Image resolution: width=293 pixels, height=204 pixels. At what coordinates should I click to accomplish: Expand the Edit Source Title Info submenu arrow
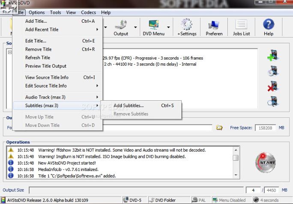coord(97,86)
